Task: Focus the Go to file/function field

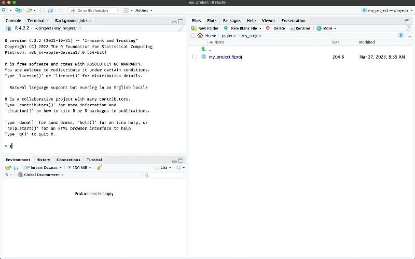Action: [x=93, y=10]
